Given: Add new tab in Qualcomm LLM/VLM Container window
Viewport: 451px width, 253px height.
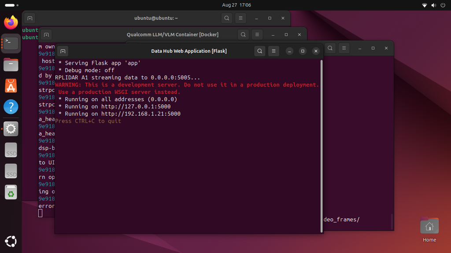Looking at the screenshot, I should point(46,35).
